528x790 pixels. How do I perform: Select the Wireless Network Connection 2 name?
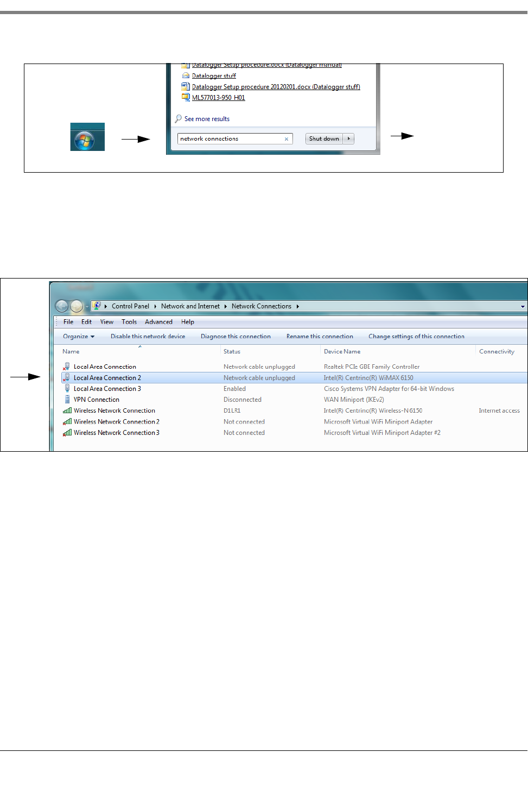(x=117, y=422)
